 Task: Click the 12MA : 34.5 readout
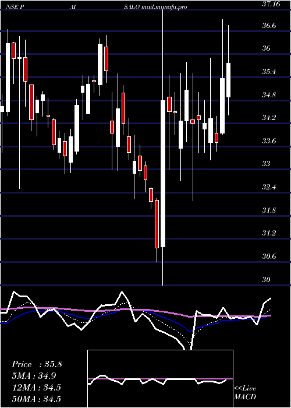37,388
